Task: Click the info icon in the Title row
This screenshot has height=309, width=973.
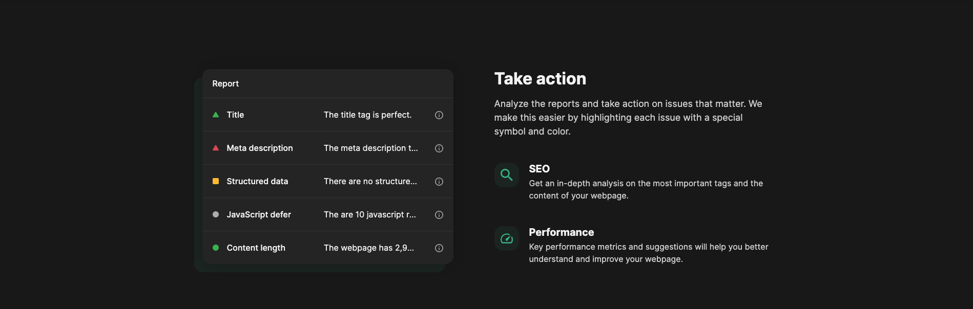Action: tap(439, 115)
